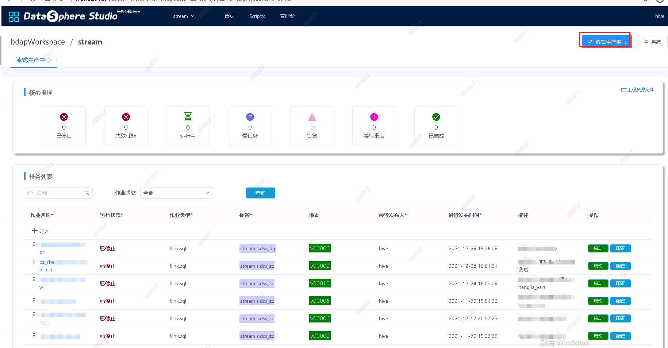Click the DataSphere Studio grid logo icon
Screen dimensions: 668x348
[x=14, y=16]
